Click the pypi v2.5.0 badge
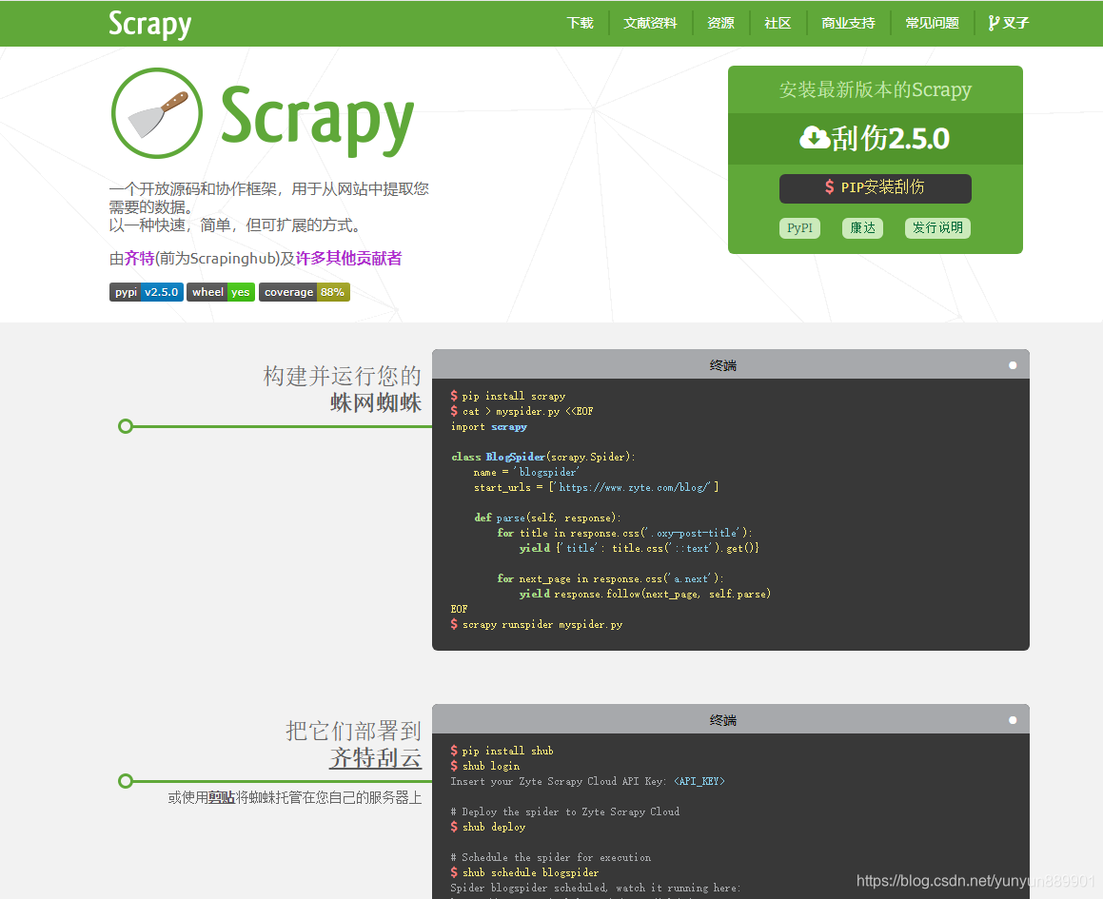 pos(147,292)
